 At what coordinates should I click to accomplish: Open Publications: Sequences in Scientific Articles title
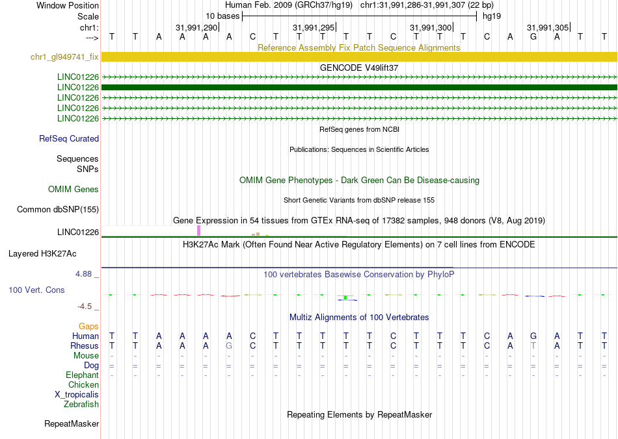[x=359, y=149]
